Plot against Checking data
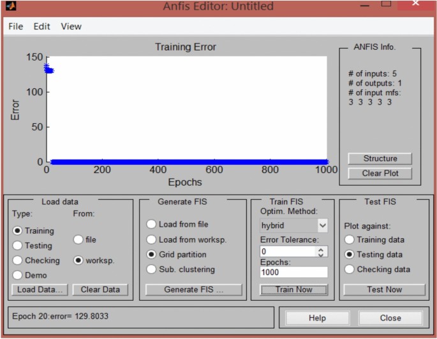 click(349, 269)
